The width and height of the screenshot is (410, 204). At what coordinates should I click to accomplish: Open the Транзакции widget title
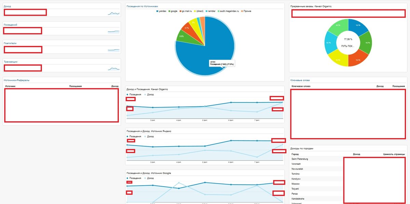11,62
